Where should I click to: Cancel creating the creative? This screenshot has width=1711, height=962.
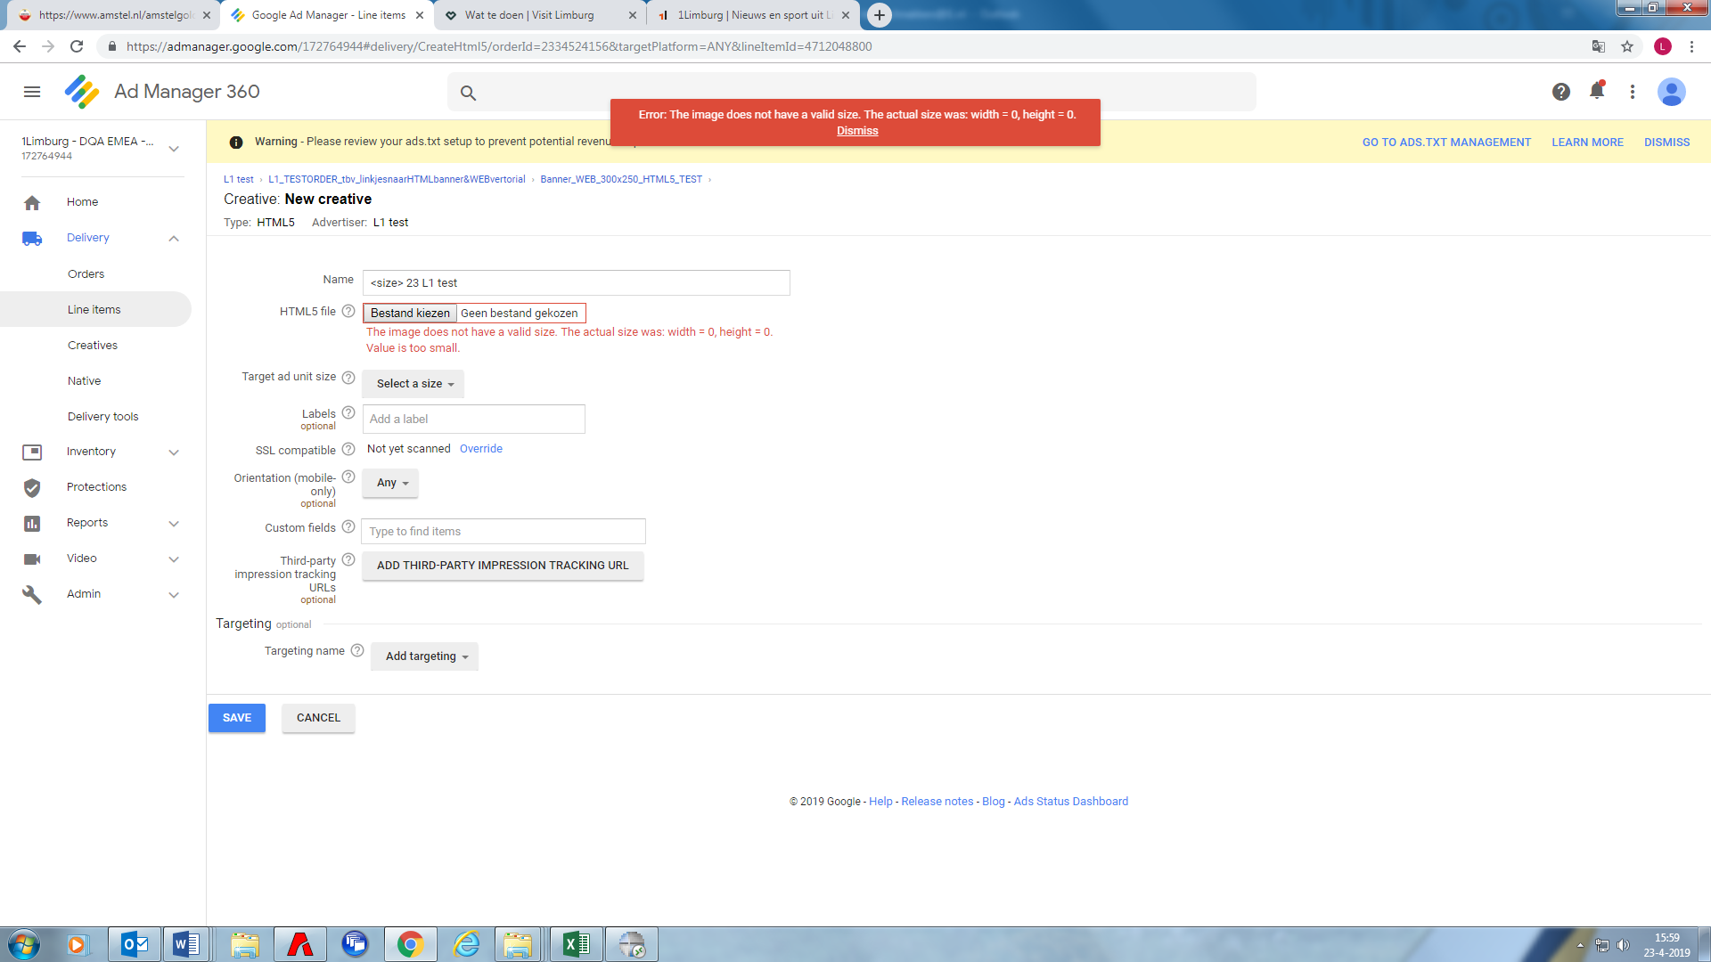click(318, 718)
